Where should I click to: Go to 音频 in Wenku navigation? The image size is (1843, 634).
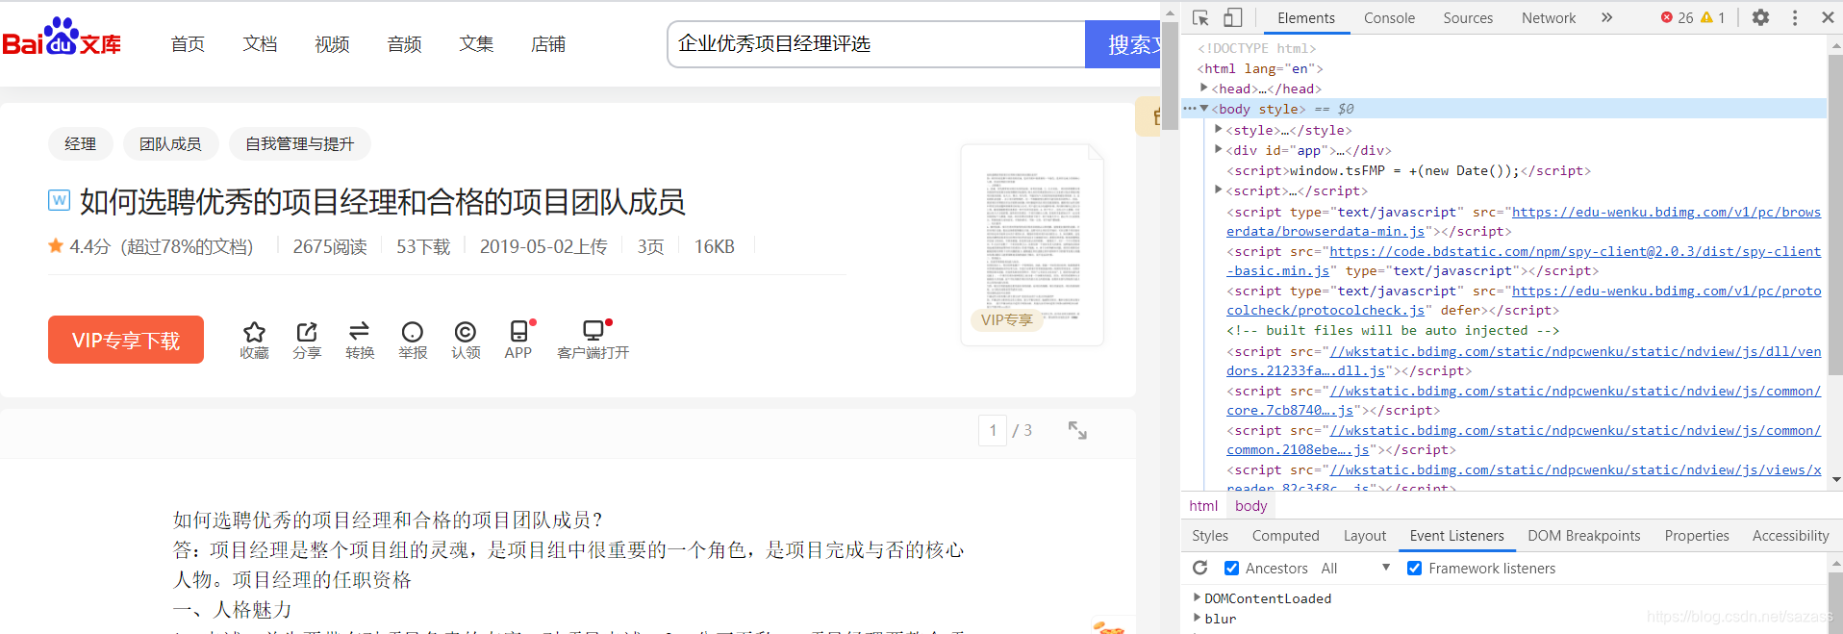point(404,44)
